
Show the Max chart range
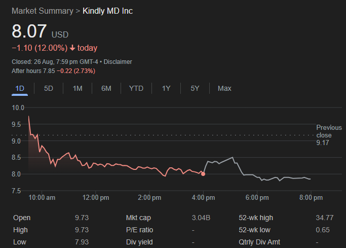coord(224,88)
